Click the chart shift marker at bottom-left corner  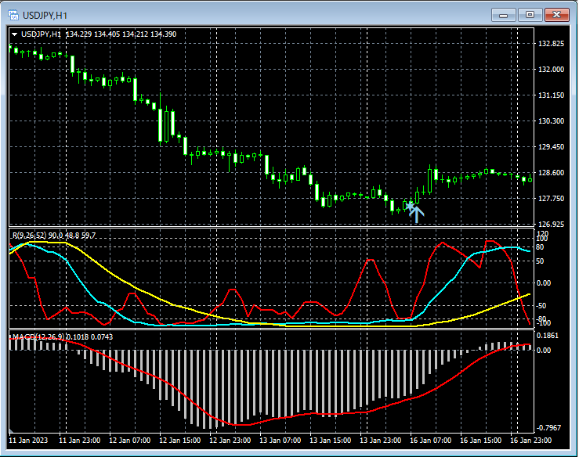click(x=11, y=430)
